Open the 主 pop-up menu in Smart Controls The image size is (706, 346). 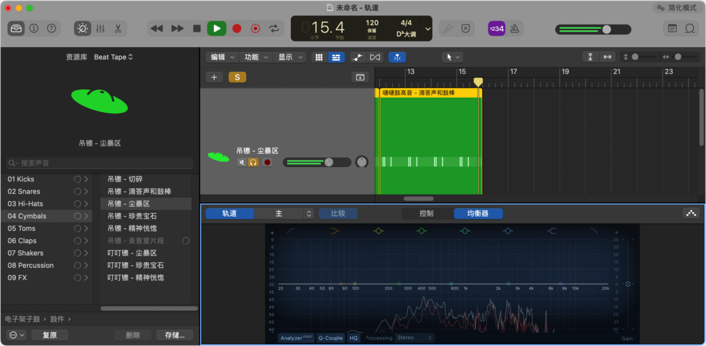point(284,214)
